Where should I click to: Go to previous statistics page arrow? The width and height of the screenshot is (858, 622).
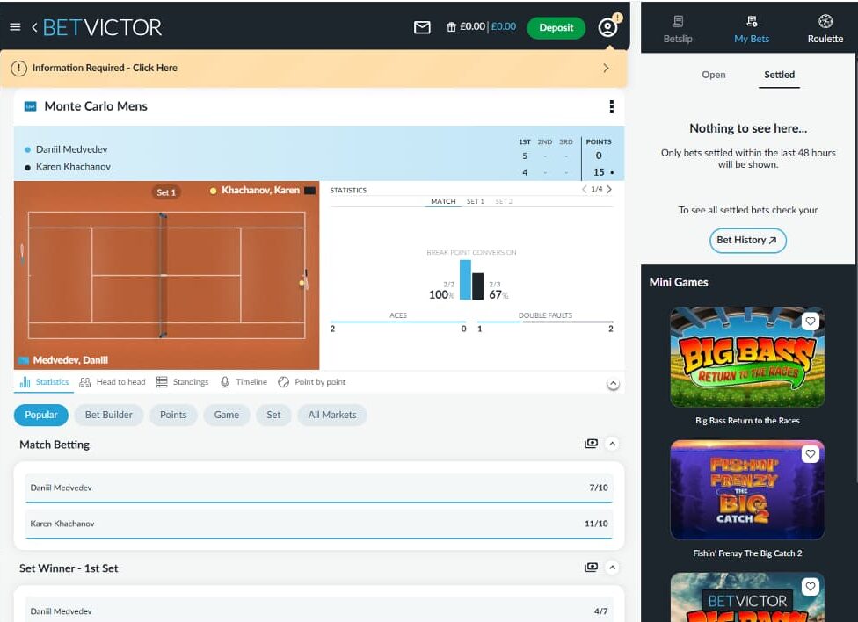(585, 189)
